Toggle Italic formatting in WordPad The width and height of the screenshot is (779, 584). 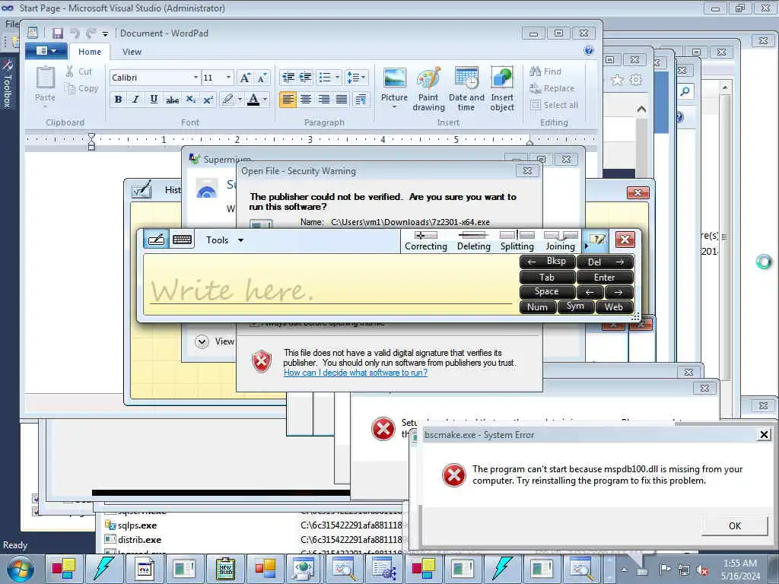click(135, 100)
